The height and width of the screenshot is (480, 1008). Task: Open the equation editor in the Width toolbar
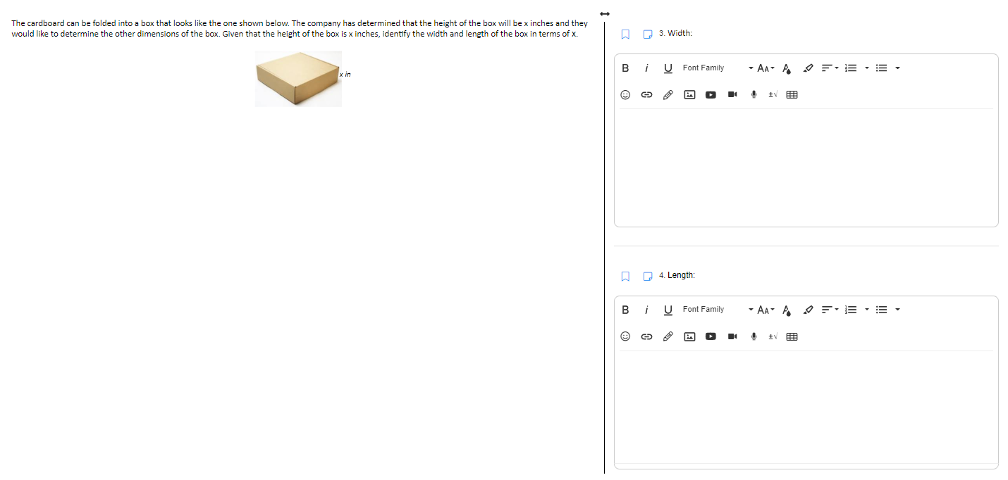coord(771,94)
